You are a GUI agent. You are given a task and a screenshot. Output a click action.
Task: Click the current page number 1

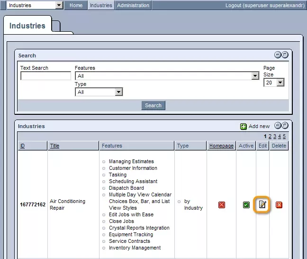click(x=265, y=136)
